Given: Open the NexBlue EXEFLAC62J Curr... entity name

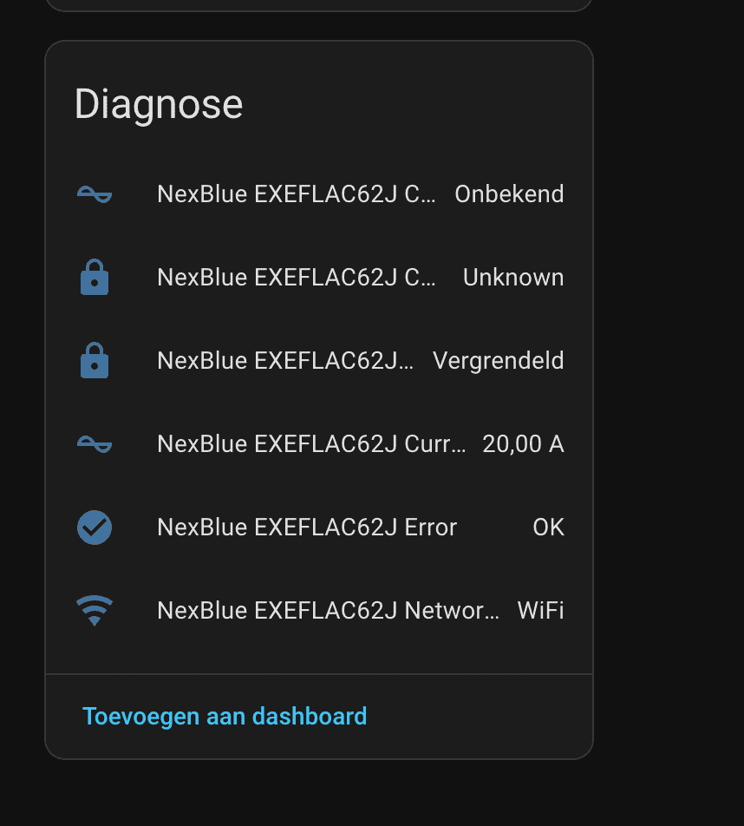Looking at the screenshot, I should coord(311,444).
